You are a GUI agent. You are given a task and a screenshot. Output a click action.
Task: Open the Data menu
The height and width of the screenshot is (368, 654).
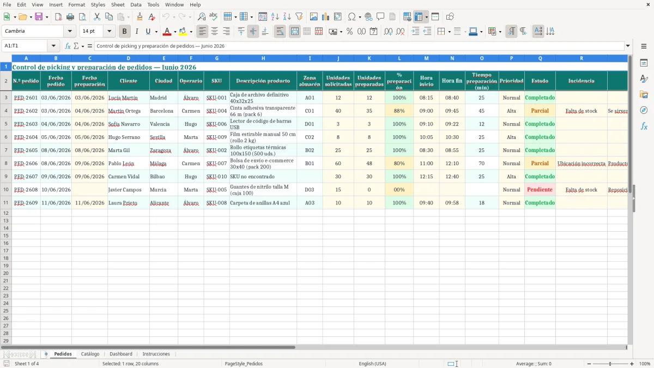136,4
